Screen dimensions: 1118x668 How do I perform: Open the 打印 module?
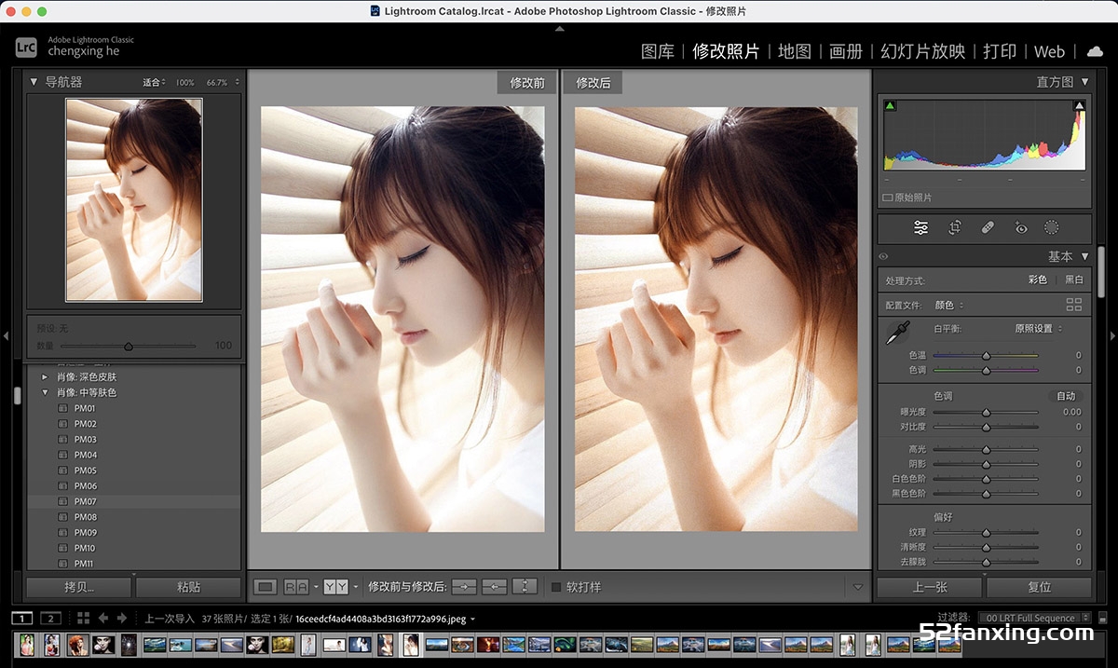pyautogui.click(x=1000, y=51)
